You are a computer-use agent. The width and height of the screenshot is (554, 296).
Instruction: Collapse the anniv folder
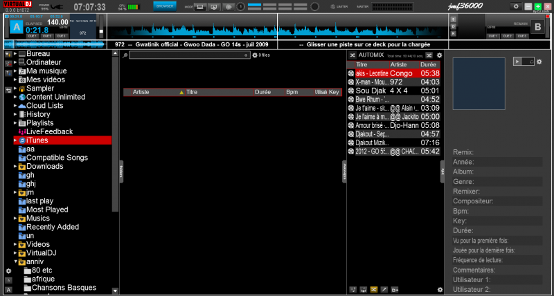pos(15,262)
